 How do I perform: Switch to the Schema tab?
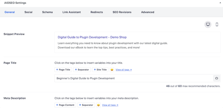coord(47,12)
